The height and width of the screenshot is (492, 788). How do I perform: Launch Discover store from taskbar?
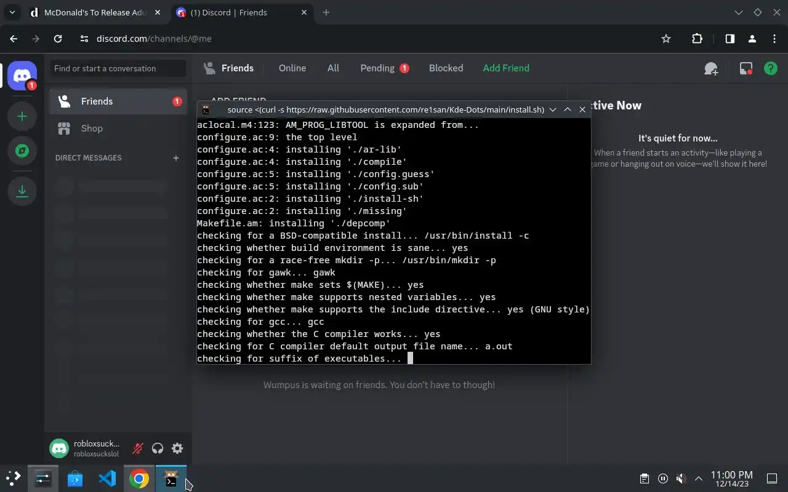(x=75, y=478)
